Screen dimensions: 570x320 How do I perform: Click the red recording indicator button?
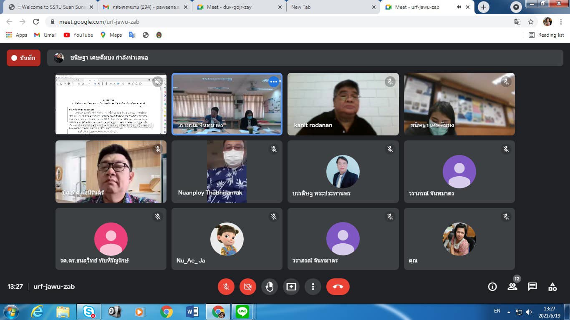pos(23,58)
